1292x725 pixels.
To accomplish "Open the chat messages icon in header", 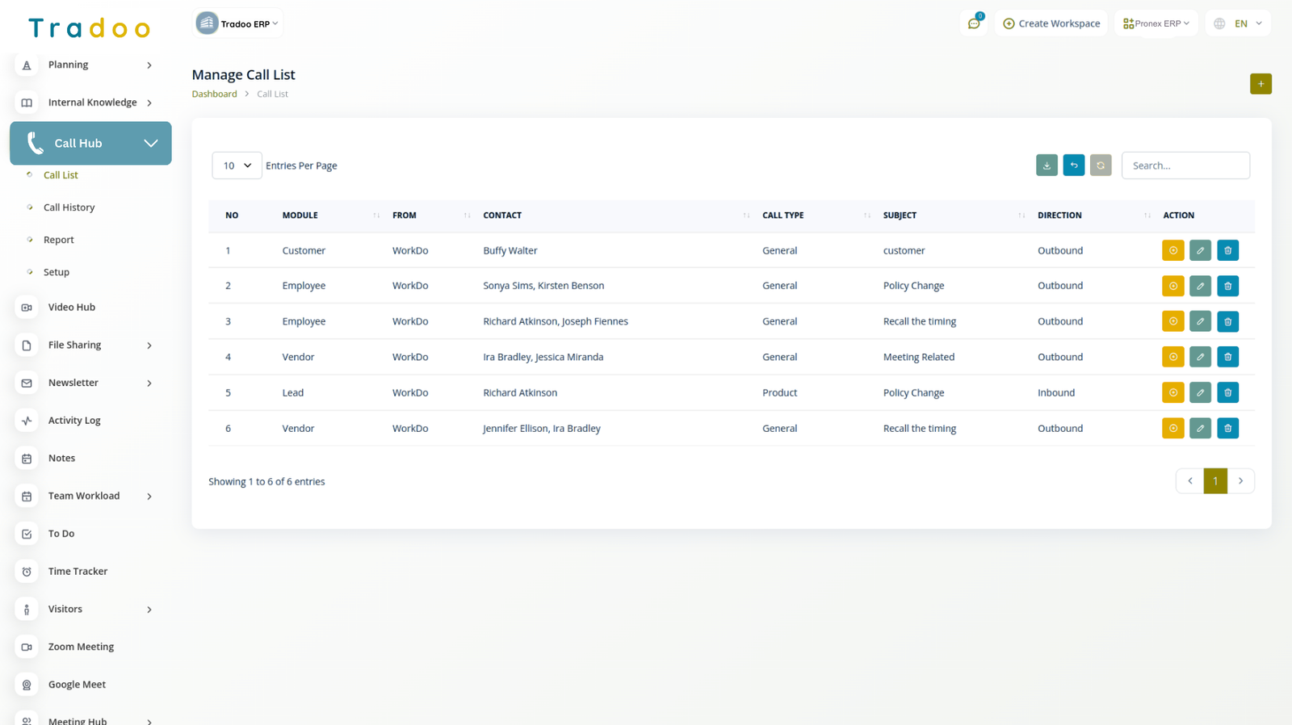I will 974,23.
